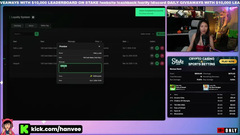This screenshot has height=135, width=240.
Task: Click the Kick icon beside Loyalty System
Action: [x=33, y=17]
